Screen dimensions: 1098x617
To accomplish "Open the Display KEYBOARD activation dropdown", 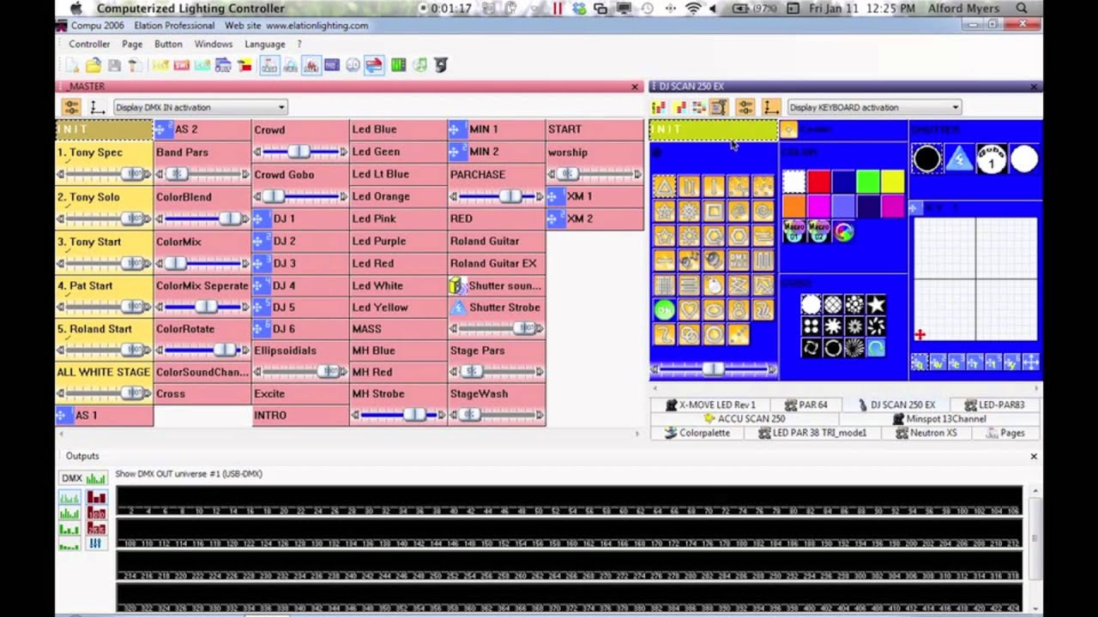I will click(x=874, y=107).
